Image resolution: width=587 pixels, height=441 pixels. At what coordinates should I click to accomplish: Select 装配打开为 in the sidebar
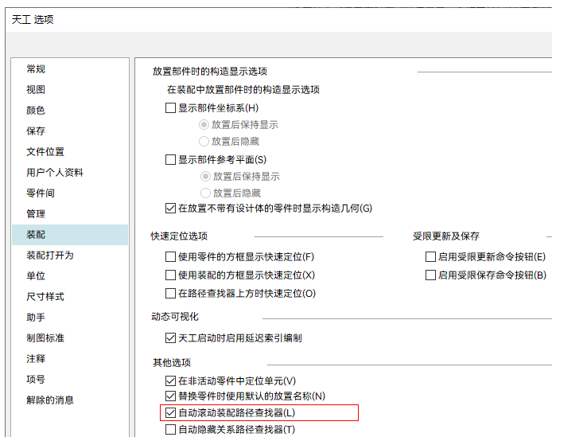coord(49,256)
